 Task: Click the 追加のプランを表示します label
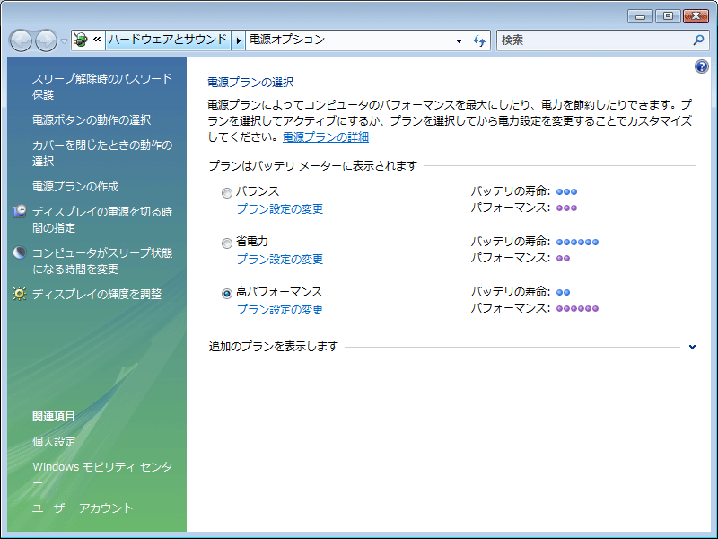[x=274, y=347]
